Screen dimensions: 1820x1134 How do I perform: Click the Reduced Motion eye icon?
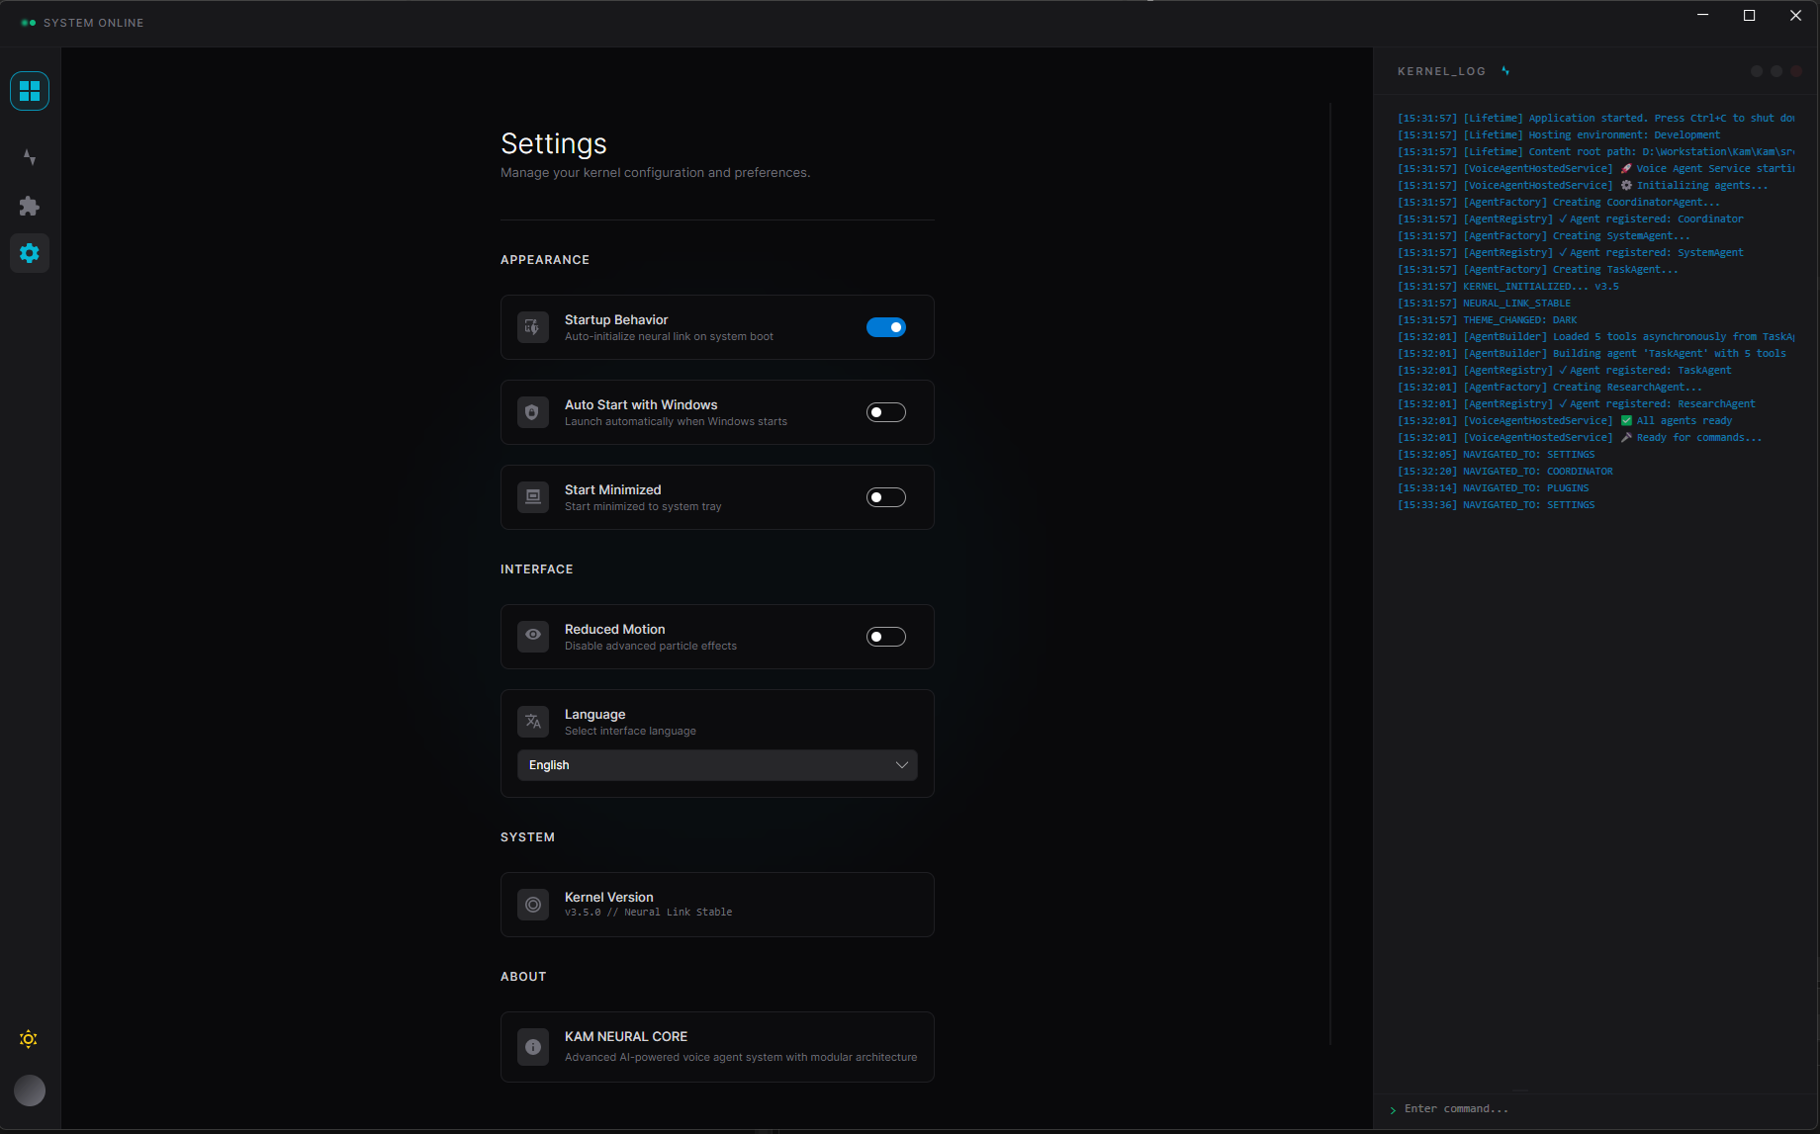tap(533, 637)
